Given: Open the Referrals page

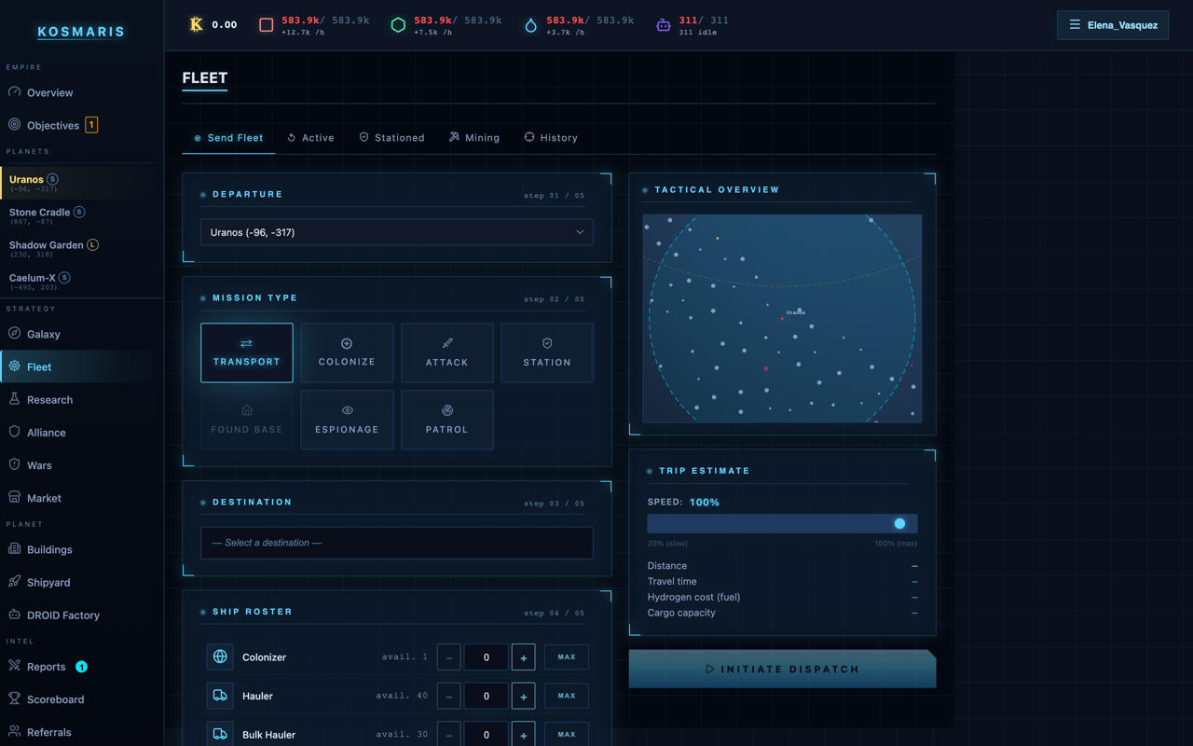Looking at the screenshot, I should 82,732.
